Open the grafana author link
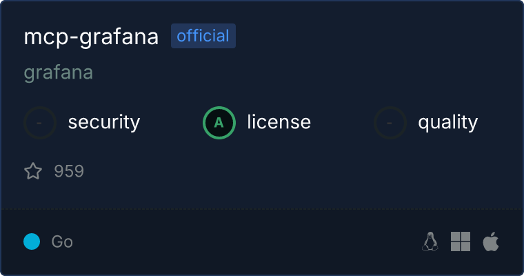The height and width of the screenshot is (276, 524). [x=58, y=72]
